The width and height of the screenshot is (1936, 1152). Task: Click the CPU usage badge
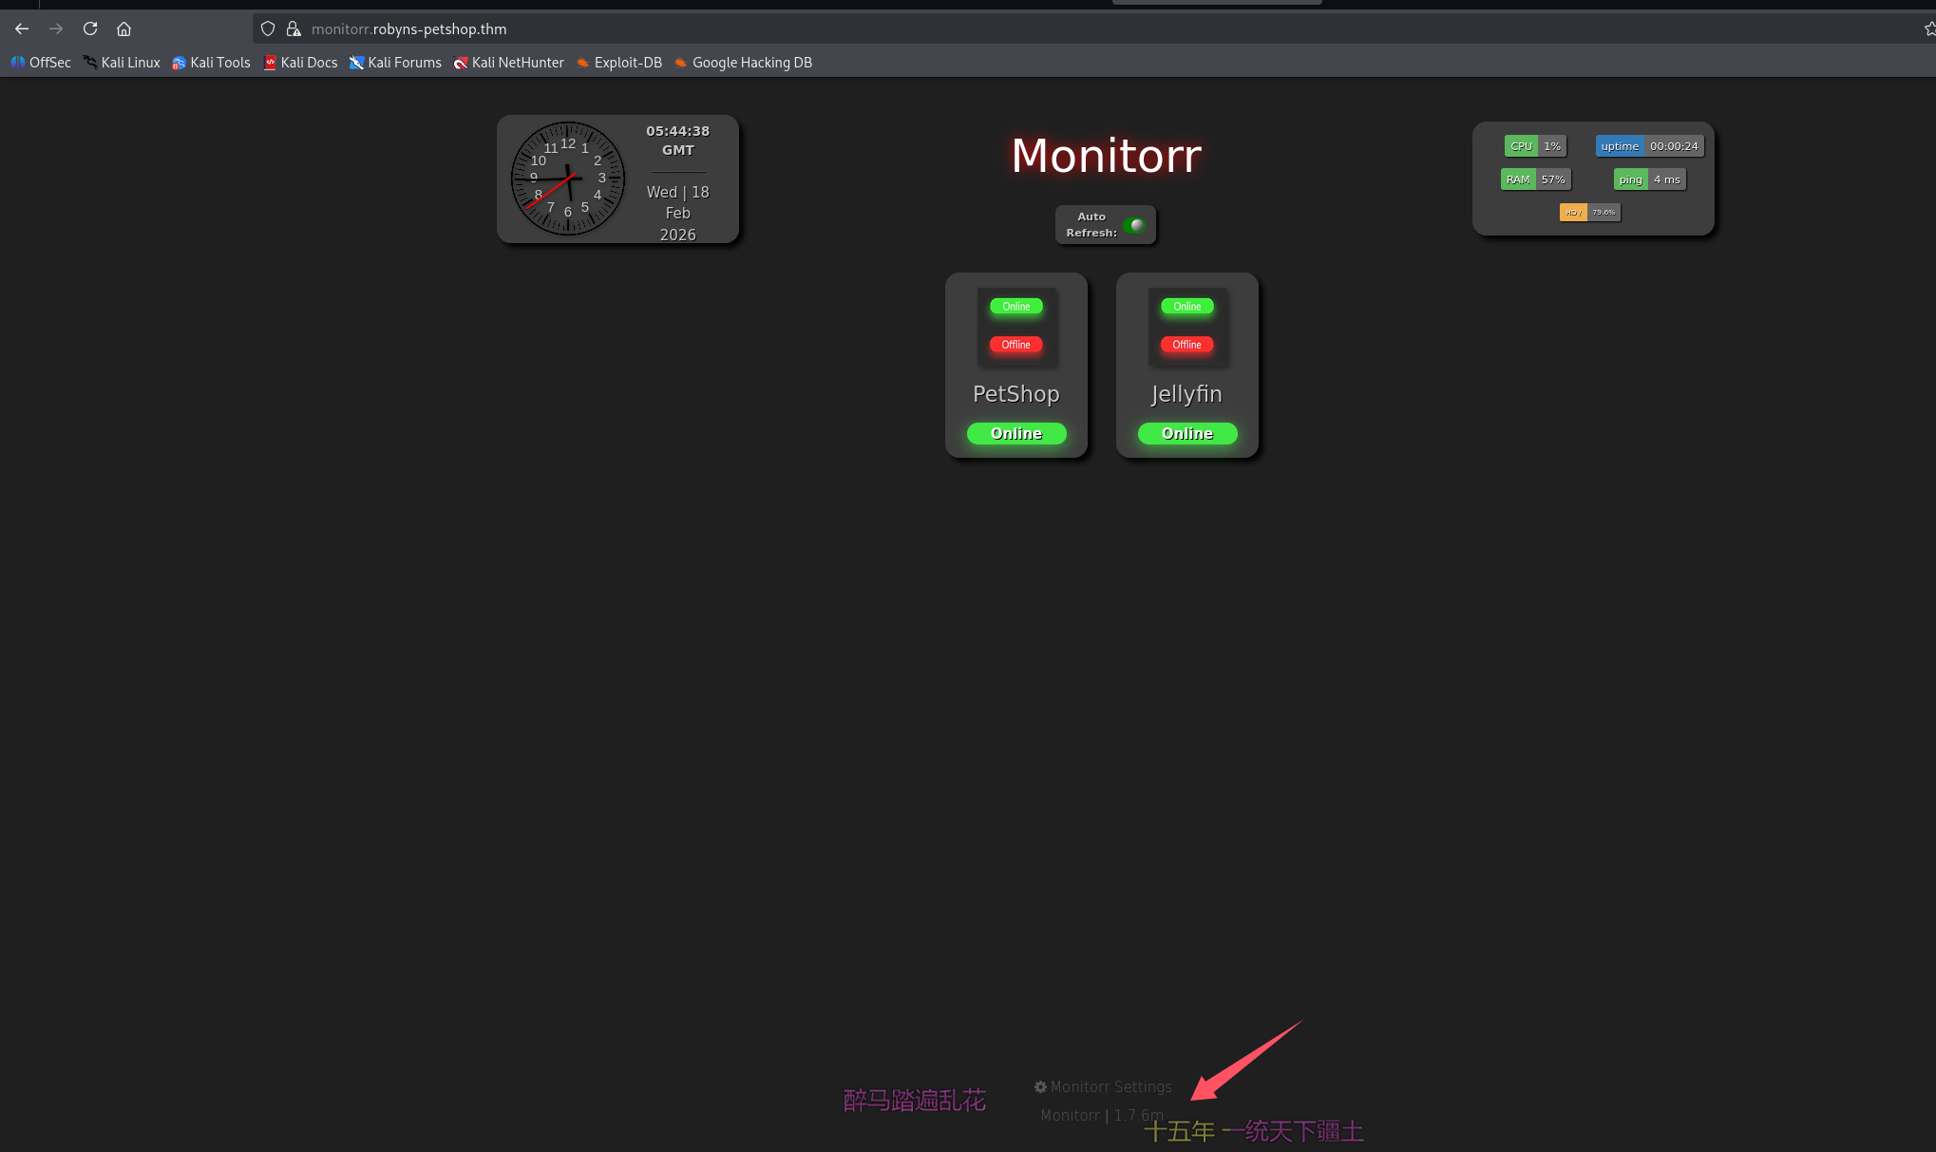point(1535,146)
